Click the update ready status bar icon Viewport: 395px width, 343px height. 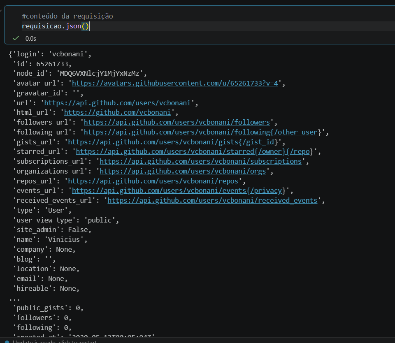(7, 341)
